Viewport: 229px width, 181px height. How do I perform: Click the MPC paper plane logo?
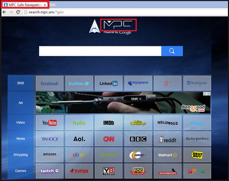click(x=94, y=26)
